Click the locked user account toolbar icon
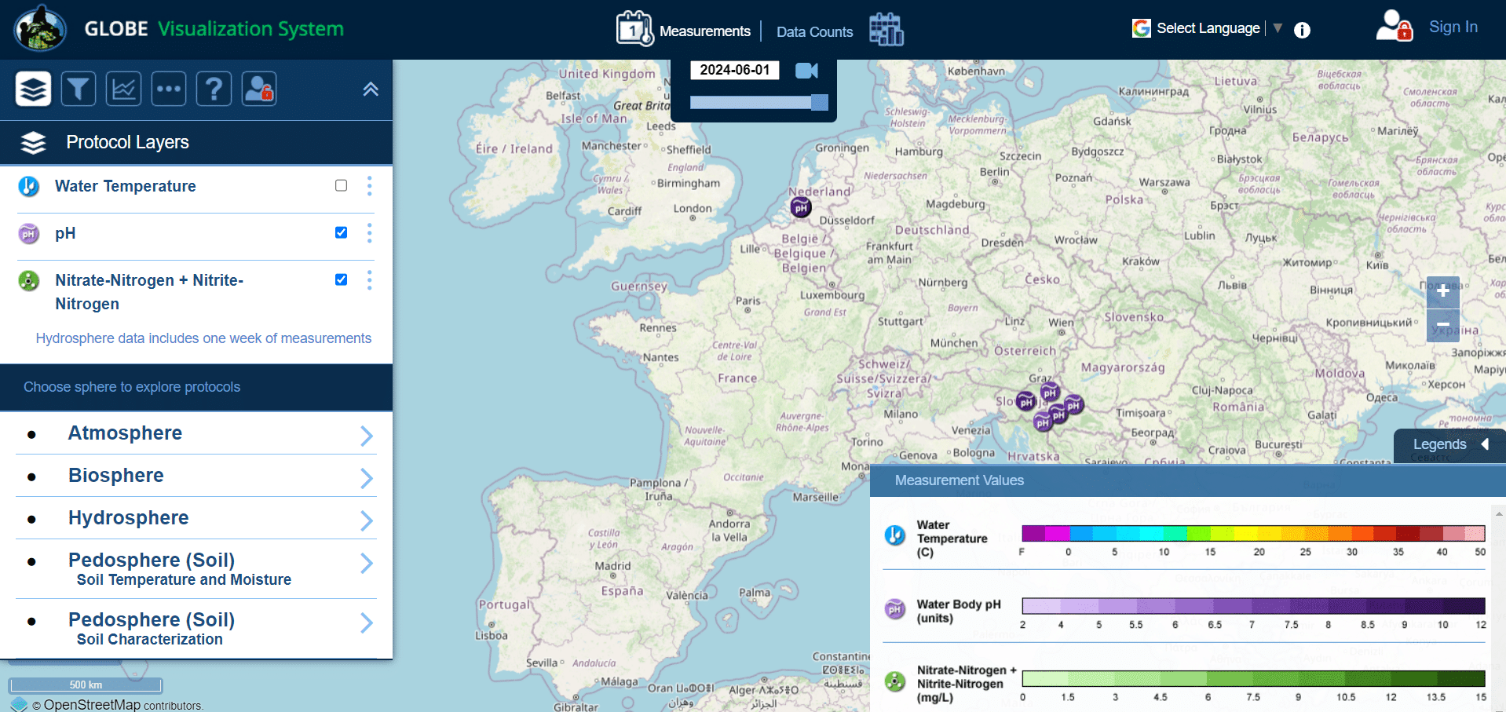1506x712 pixels. [x=259, y=89]
